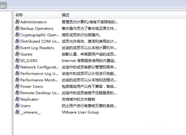
Task: Click the show/hide action pane toolbar icon
Action: (x=3, y=6)
